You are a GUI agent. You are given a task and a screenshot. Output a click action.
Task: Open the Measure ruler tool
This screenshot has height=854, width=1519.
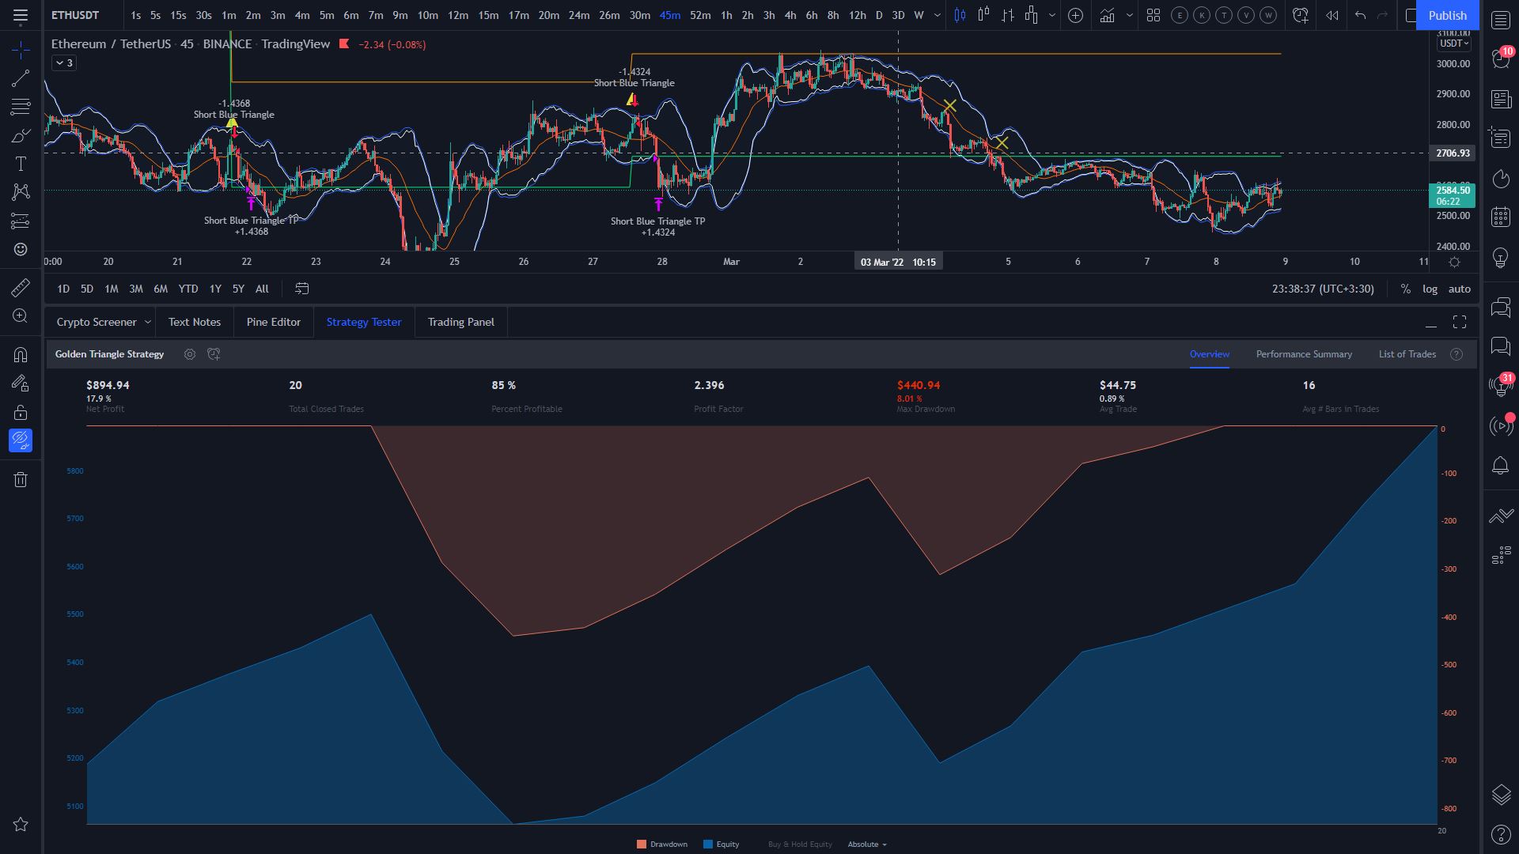pyautogui.click(x=21, y=288)
